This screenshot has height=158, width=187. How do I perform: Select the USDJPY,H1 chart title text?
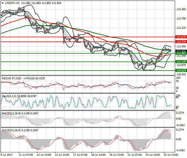coord(12,3)
